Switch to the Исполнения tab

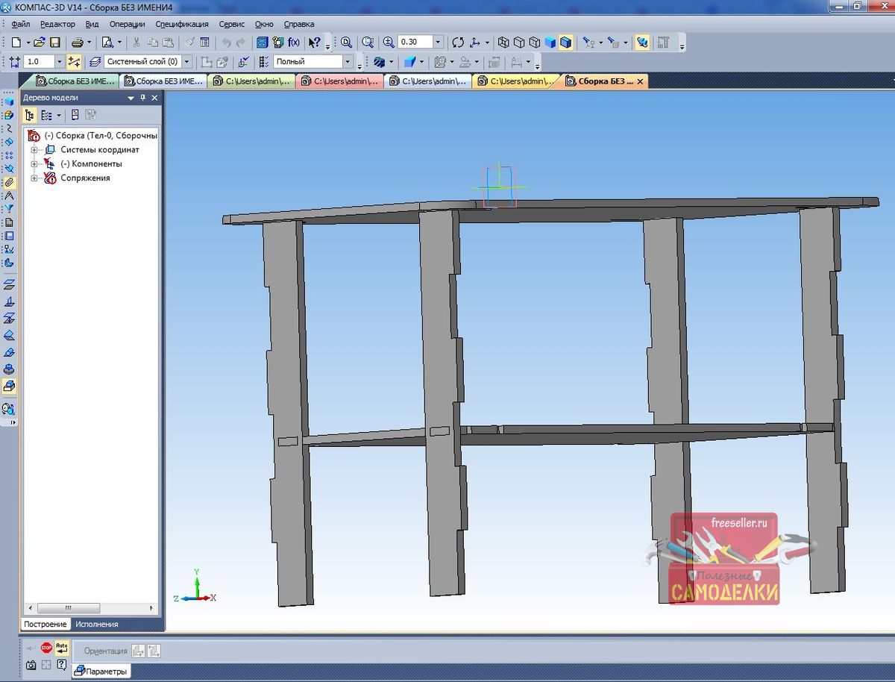[x=96, y=624]
